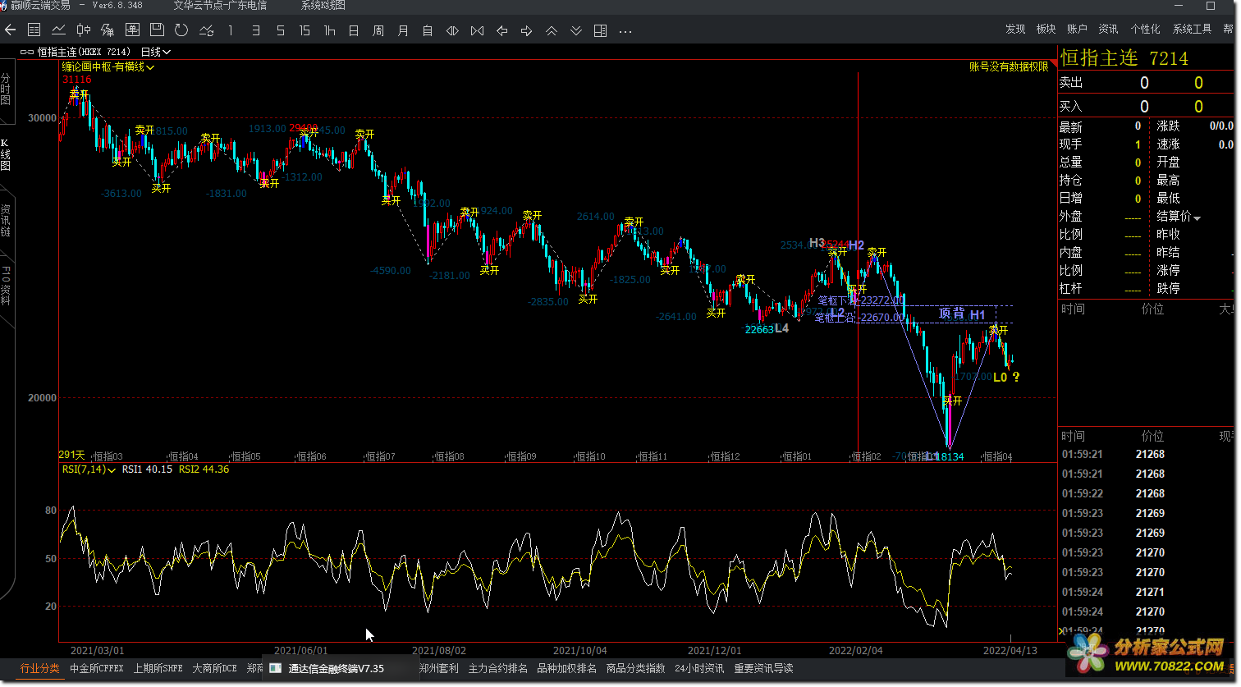Switch to the 资讯链 side tab
The image size is (1241, 687).
(x=6, y=220)
